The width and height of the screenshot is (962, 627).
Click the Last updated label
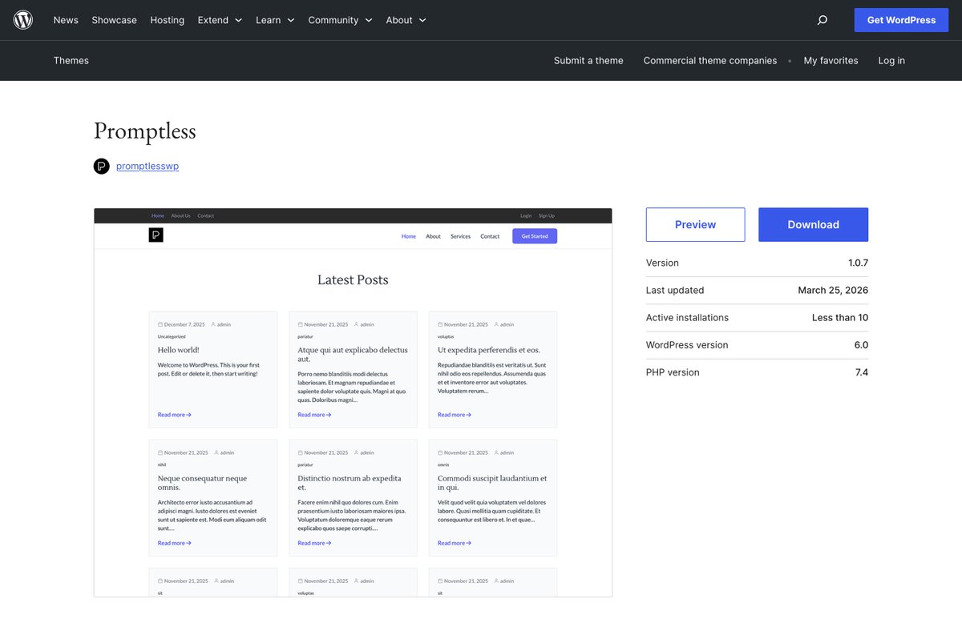point(675,290)
